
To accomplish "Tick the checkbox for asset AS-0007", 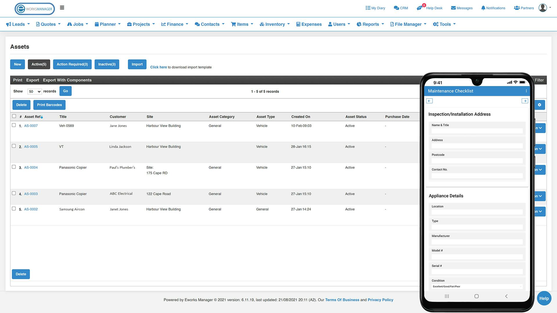I will point(14,125).
